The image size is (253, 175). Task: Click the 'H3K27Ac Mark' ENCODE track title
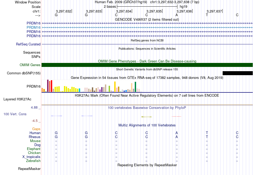coord(147,96)
